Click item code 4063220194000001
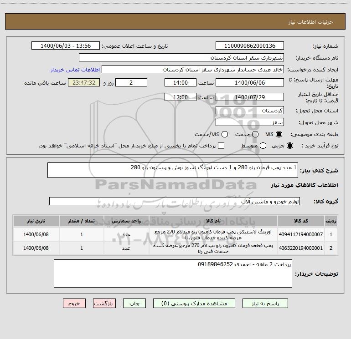This screenshot has width=351, height=339. tap(301, 248)
